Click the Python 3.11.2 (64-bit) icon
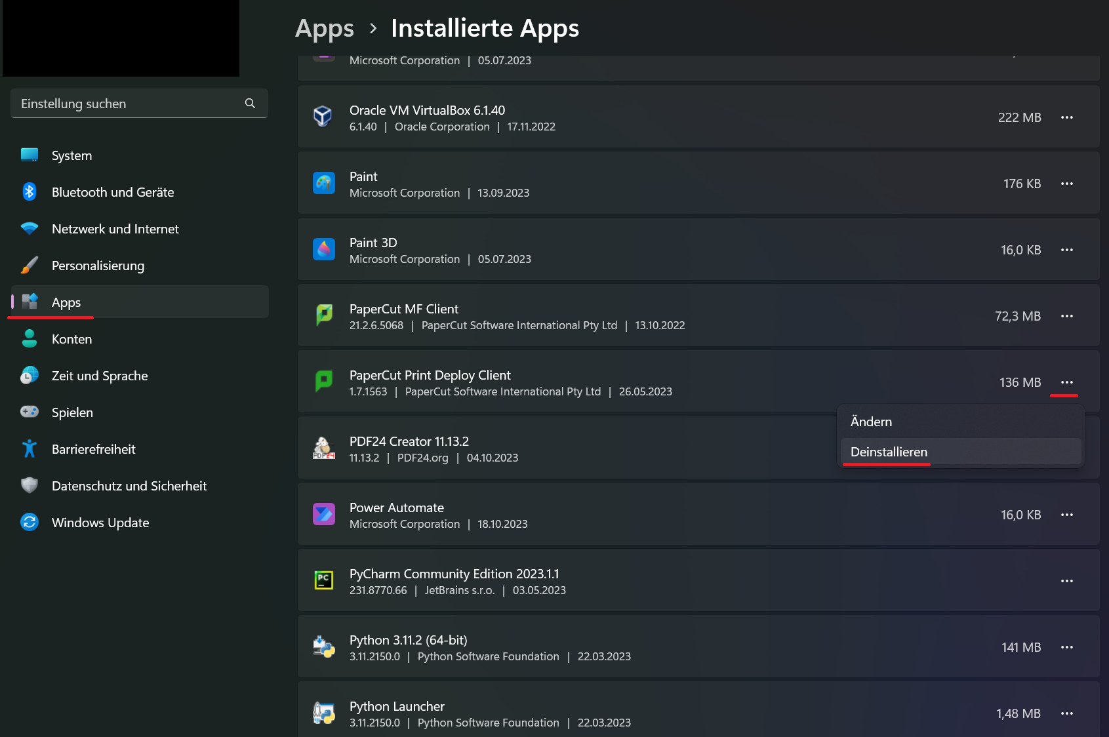This screenshot has width=1109, height=737. pyautogui.click(x=324, y=647)
